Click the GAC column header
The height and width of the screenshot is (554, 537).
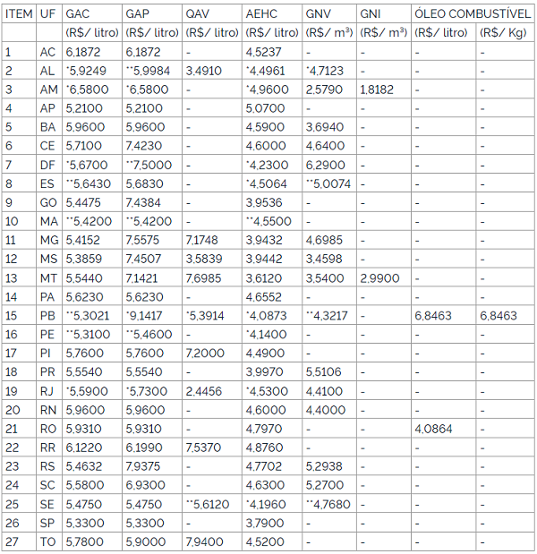click(x=78, y=14)
